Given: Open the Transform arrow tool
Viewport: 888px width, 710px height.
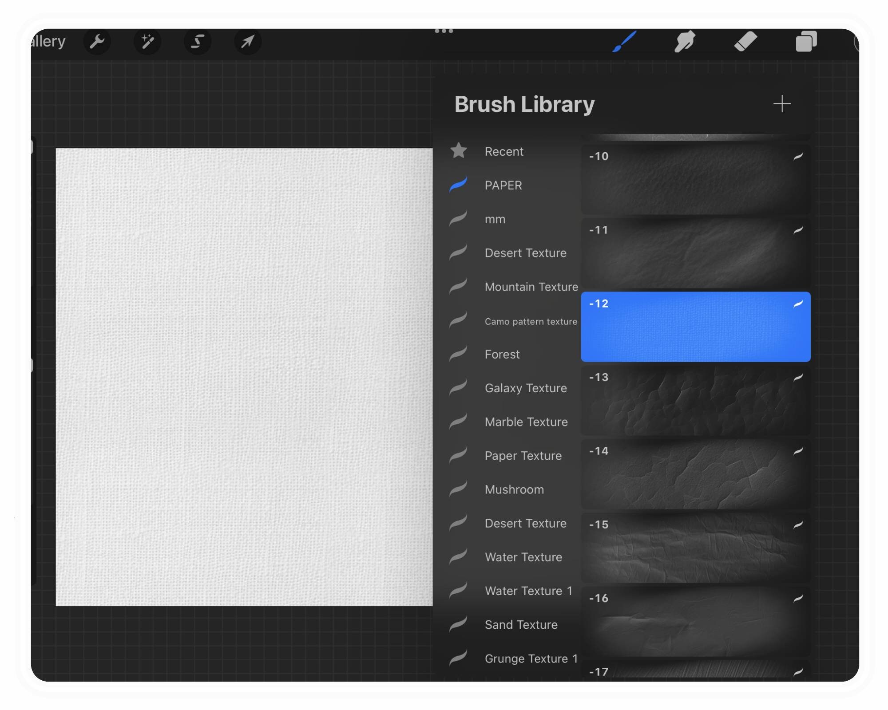Looking at the screenshot, I should [x=247, y=42].
